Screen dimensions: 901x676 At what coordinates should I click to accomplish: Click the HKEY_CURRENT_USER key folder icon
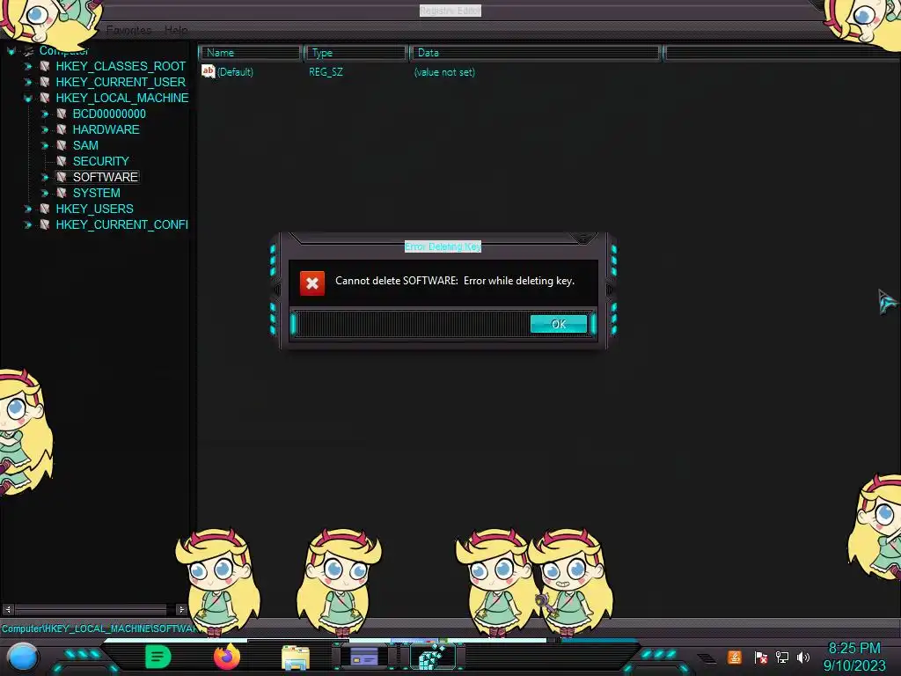click(44, 82)
